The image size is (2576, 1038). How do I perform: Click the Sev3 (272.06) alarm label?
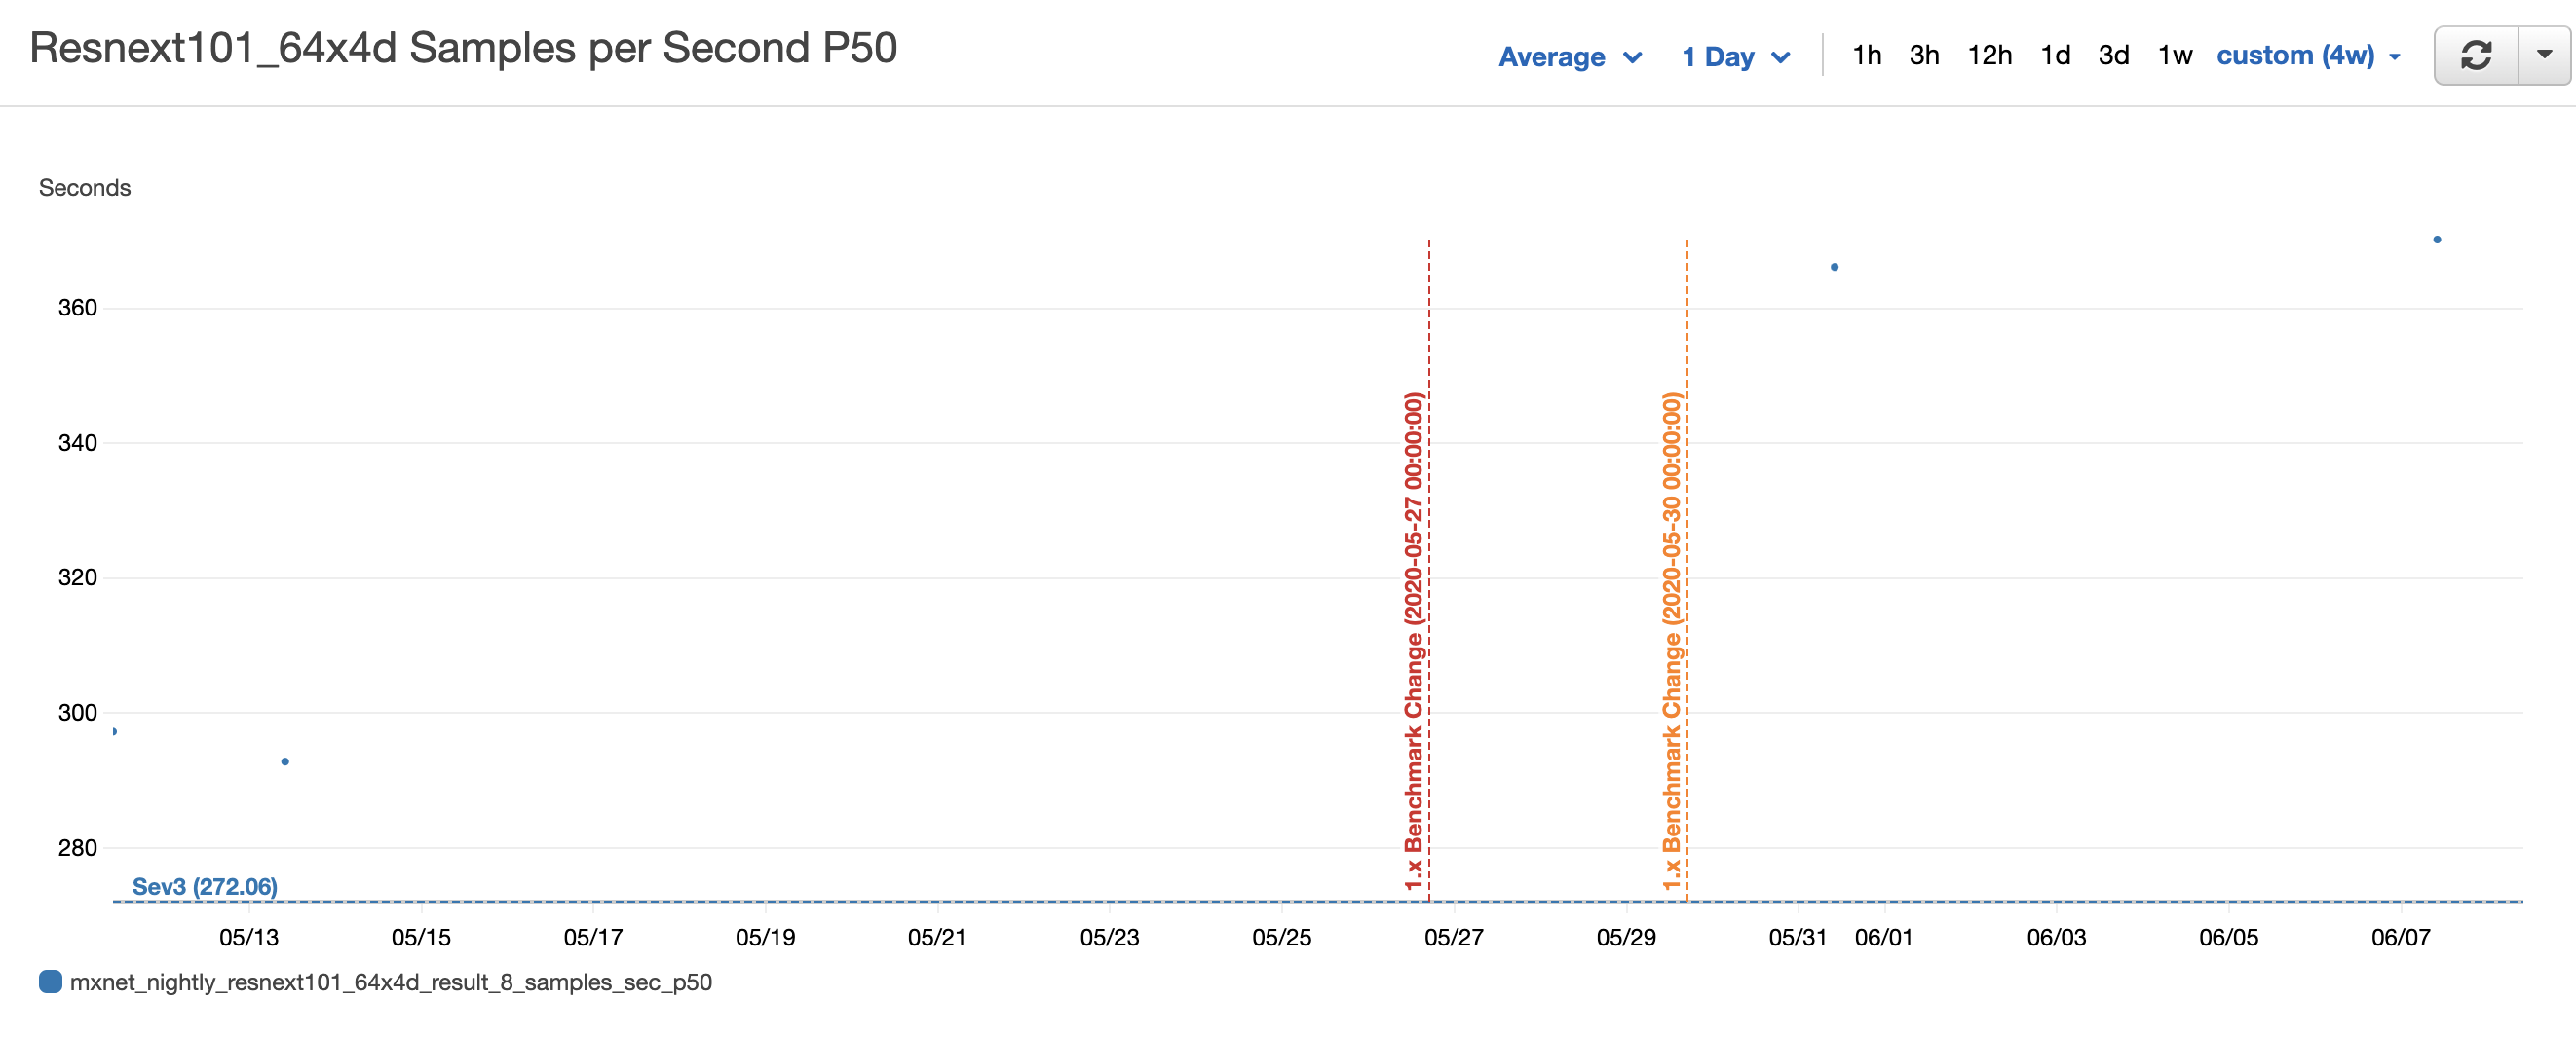pyautogui.click(x=205, y=885)
